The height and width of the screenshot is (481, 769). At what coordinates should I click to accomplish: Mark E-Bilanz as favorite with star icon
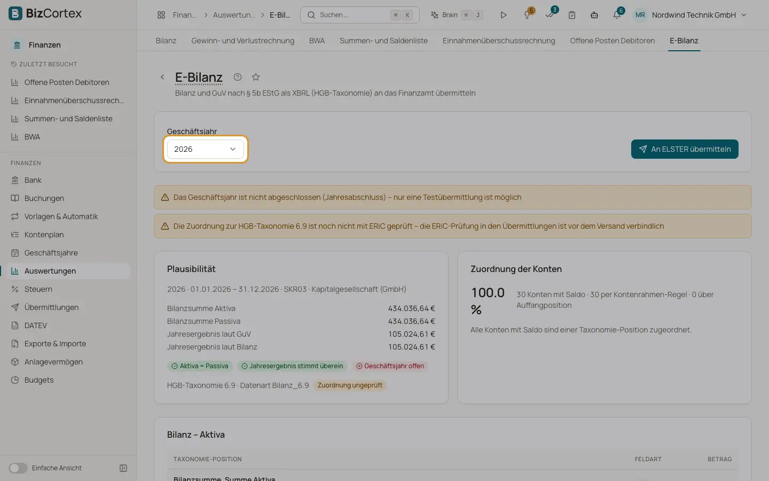coord(256,77)
